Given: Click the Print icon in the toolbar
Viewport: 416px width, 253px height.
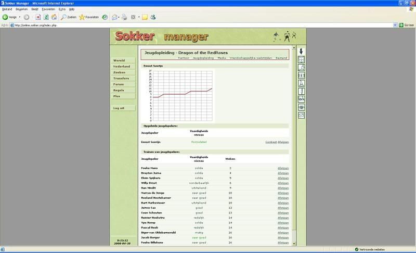Looking at the screenshot, I should (x=124, y=17).
